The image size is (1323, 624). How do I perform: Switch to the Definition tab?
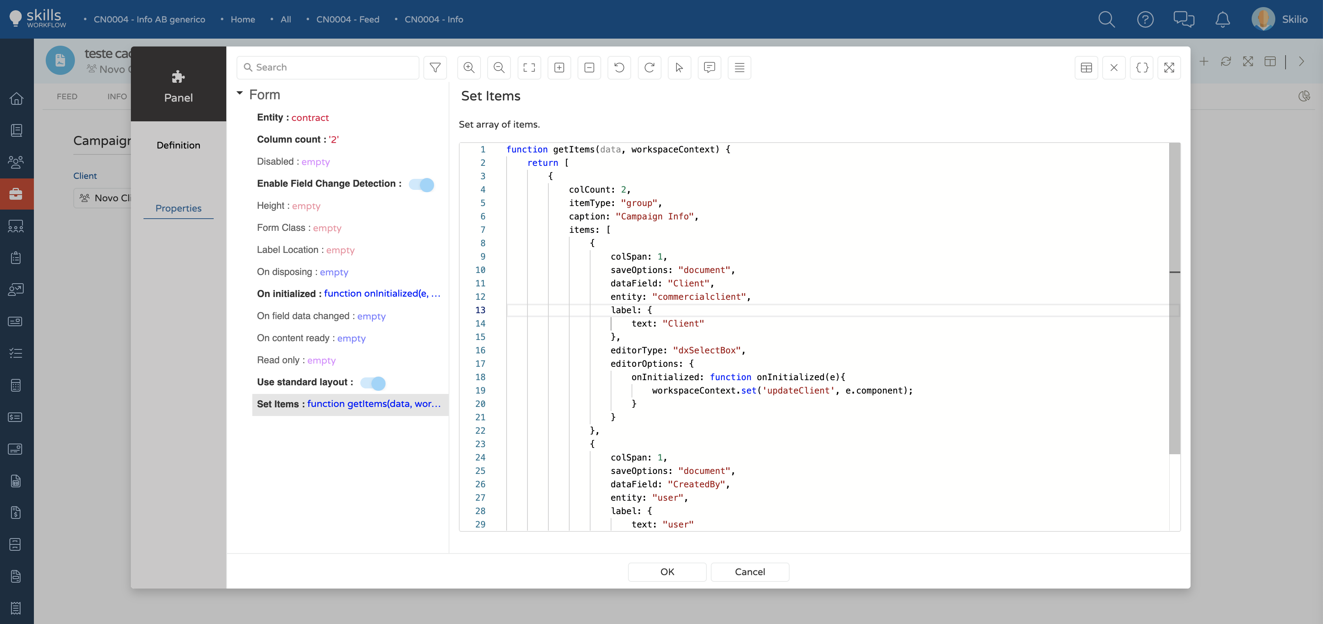tap(178, 145)
